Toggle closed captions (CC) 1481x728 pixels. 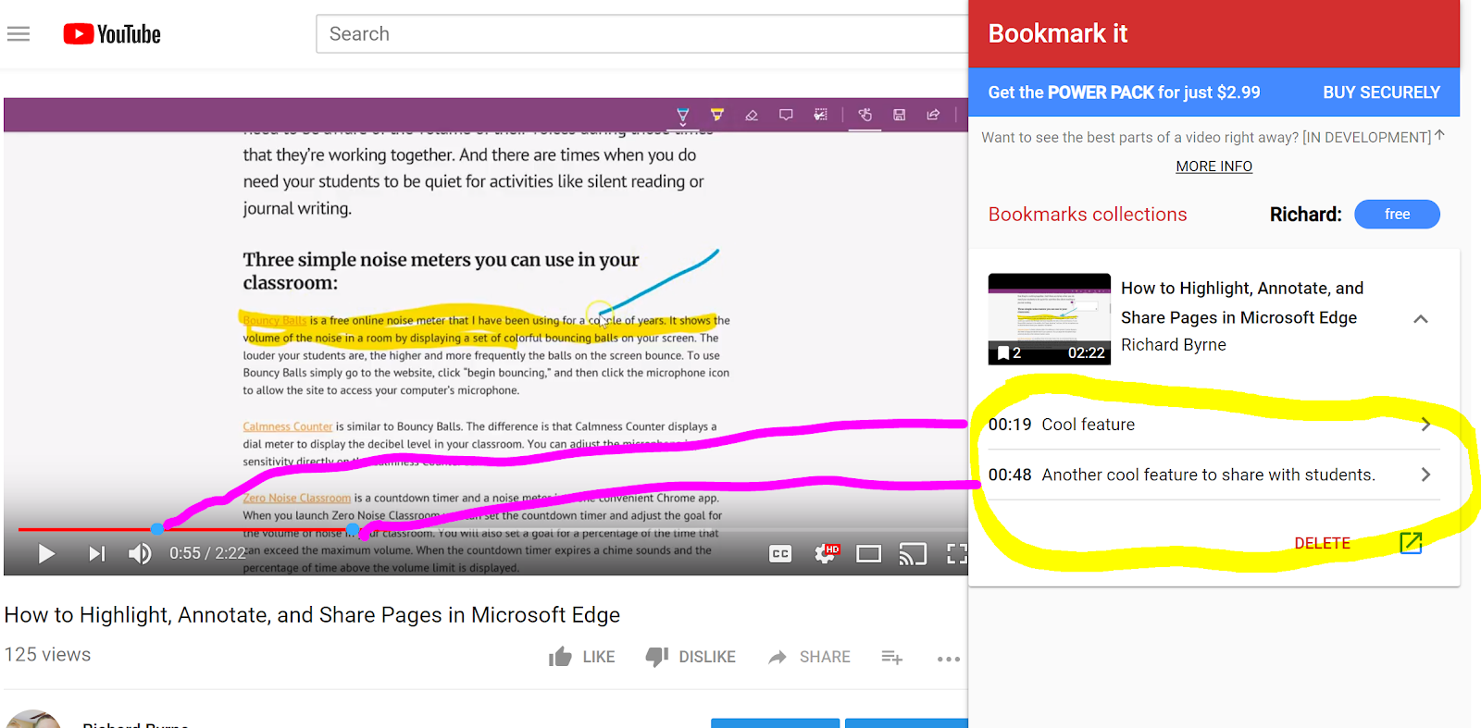pos(780,553)
